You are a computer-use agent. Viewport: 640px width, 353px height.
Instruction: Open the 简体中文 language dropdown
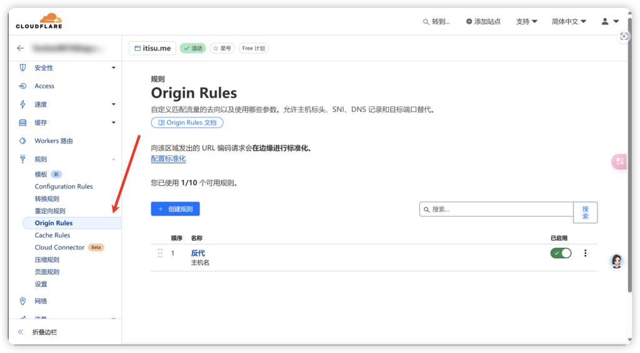point(569,22)
